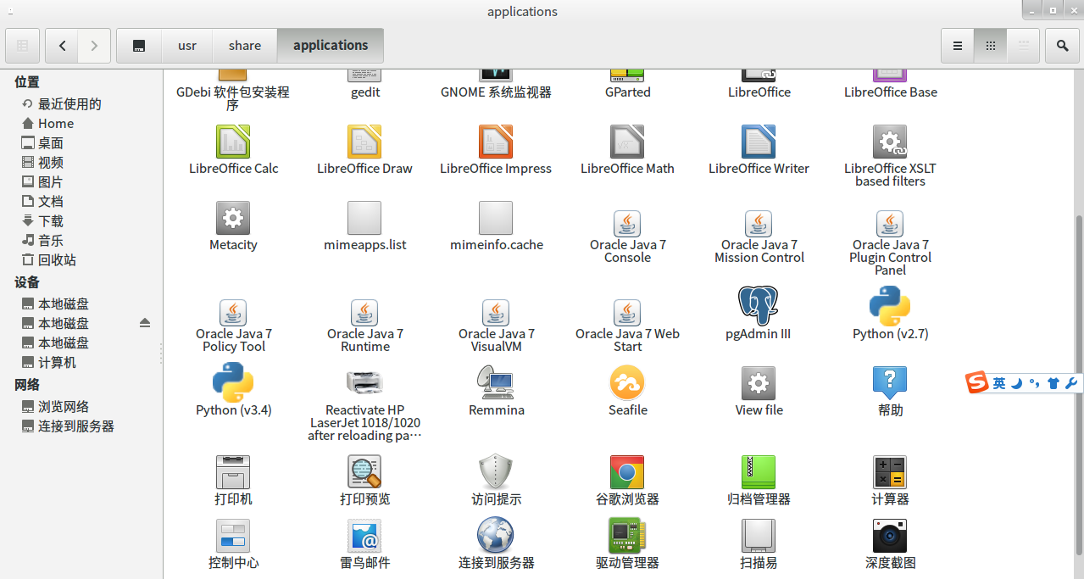The image size is (1084, 579).
Task: Open the search magnifier button
Action: [x=1062, y=46]
